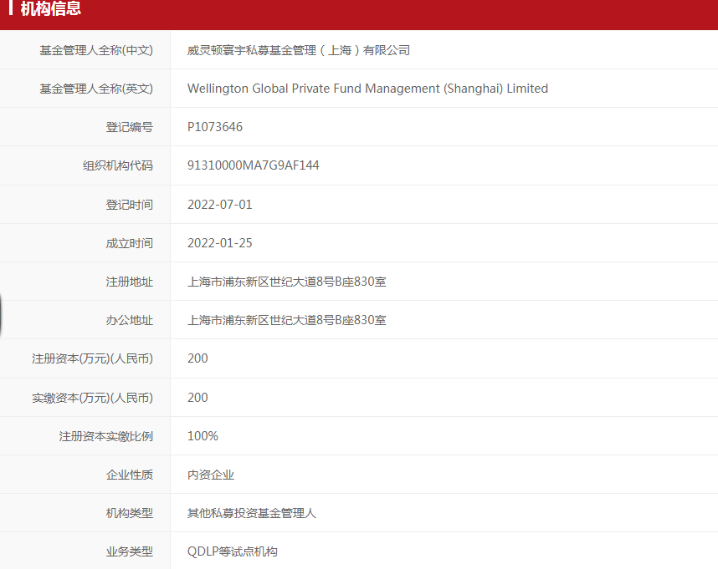Select the value QDLP等试点机构
This screenshot has height=569, width=718.
(232, 551)
